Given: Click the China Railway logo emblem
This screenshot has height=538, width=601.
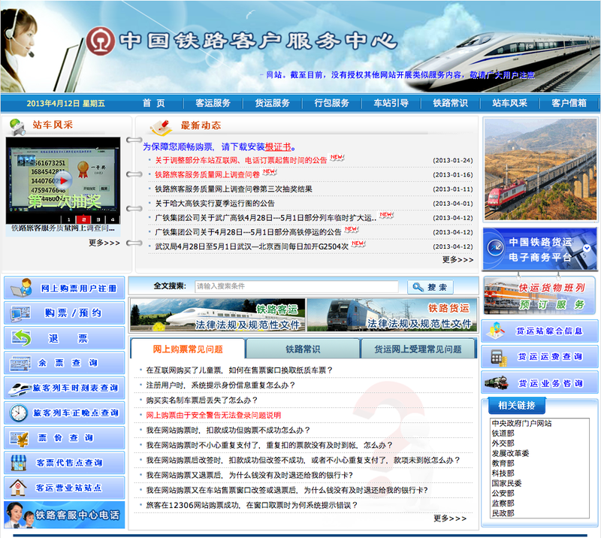Looking at the screenshot, I should 100,41.
